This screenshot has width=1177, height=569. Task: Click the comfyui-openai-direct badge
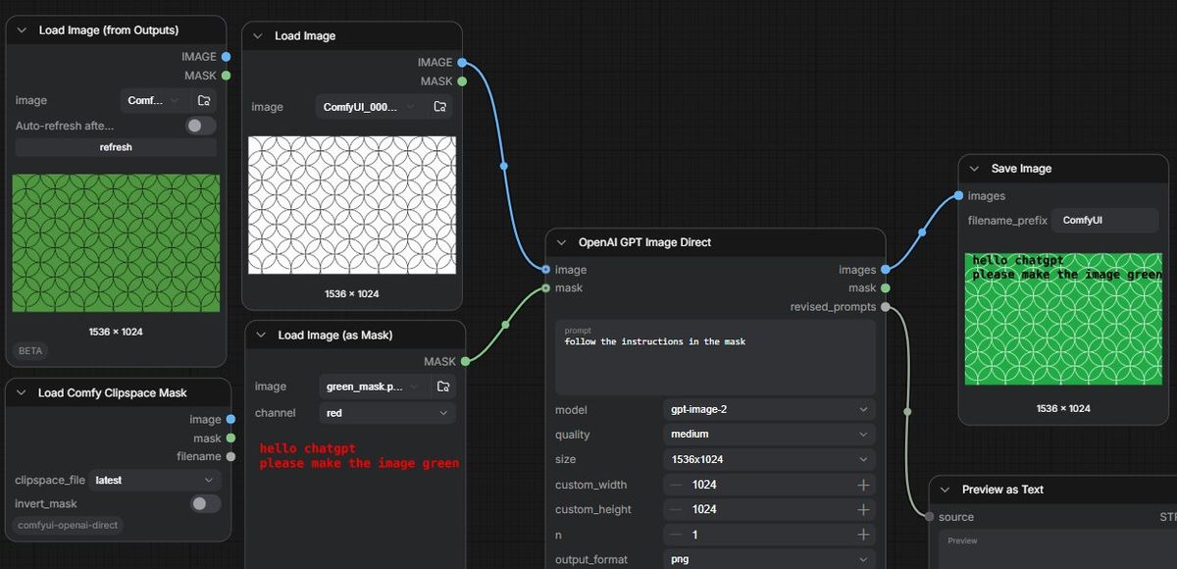[x=68, y=525]
